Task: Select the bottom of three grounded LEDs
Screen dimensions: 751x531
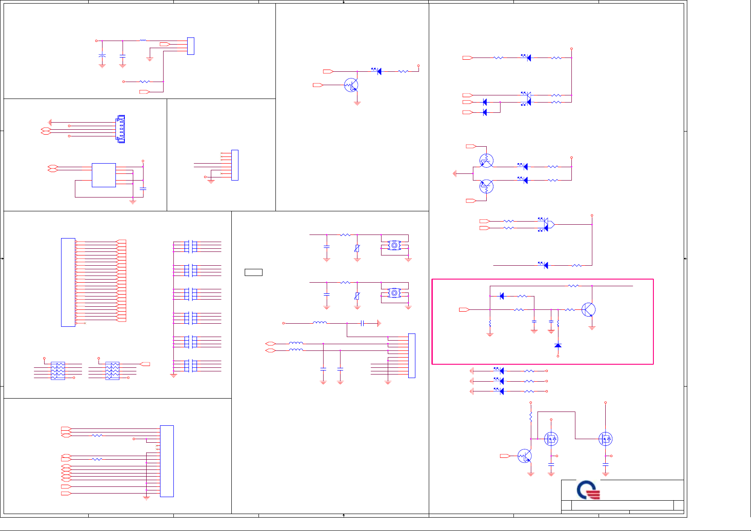Action: [500, 391]
